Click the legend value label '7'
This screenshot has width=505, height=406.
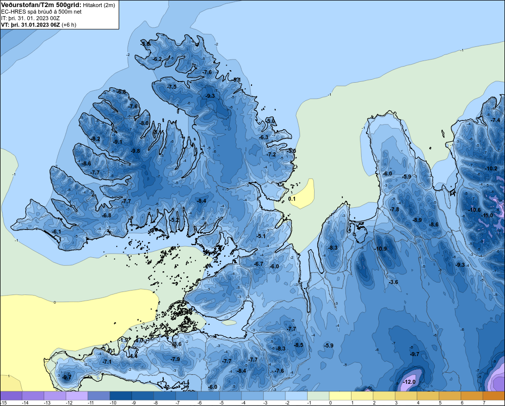click(x=484, y=403)
